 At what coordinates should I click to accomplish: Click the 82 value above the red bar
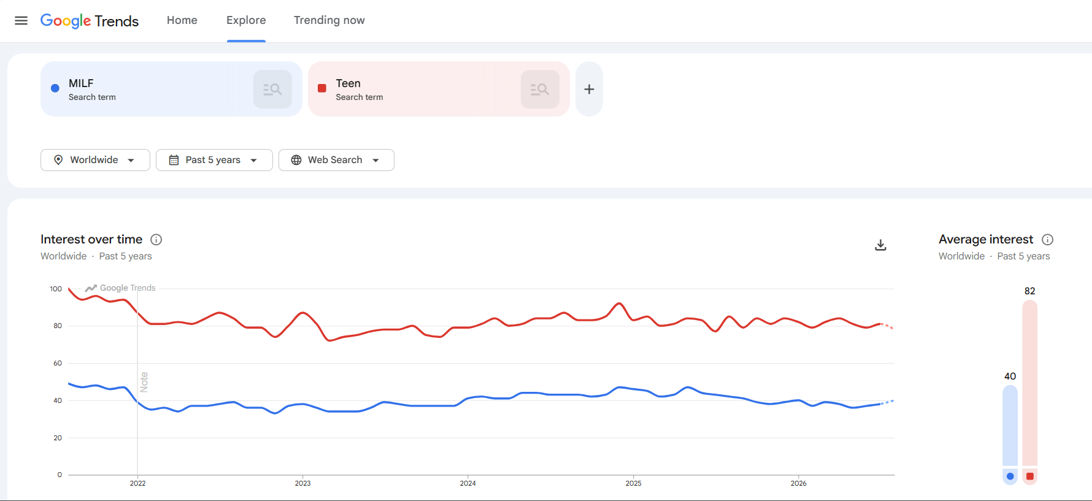[1030, 291]
